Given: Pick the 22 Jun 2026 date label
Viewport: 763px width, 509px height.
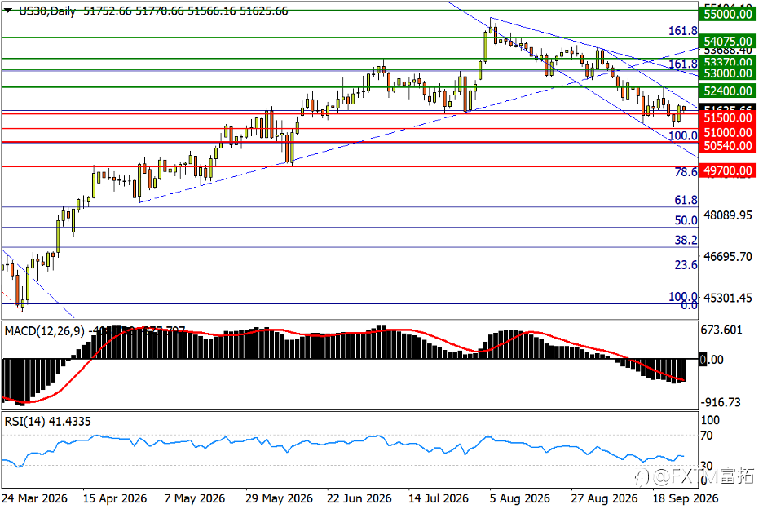Looking at the screenshot, I should [x=359, y=498].
